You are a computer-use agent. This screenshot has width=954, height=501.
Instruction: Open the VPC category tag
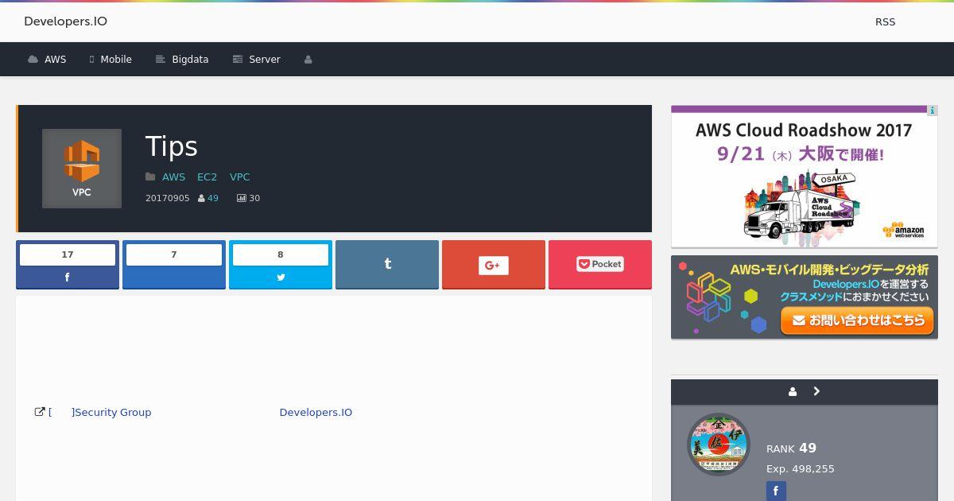coord(239,177)
